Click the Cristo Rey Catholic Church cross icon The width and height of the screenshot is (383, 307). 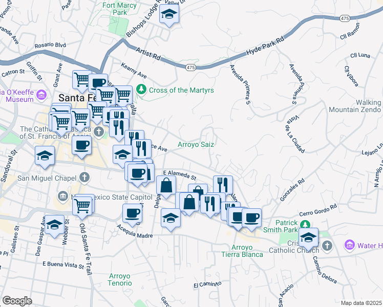coord(327,246)
